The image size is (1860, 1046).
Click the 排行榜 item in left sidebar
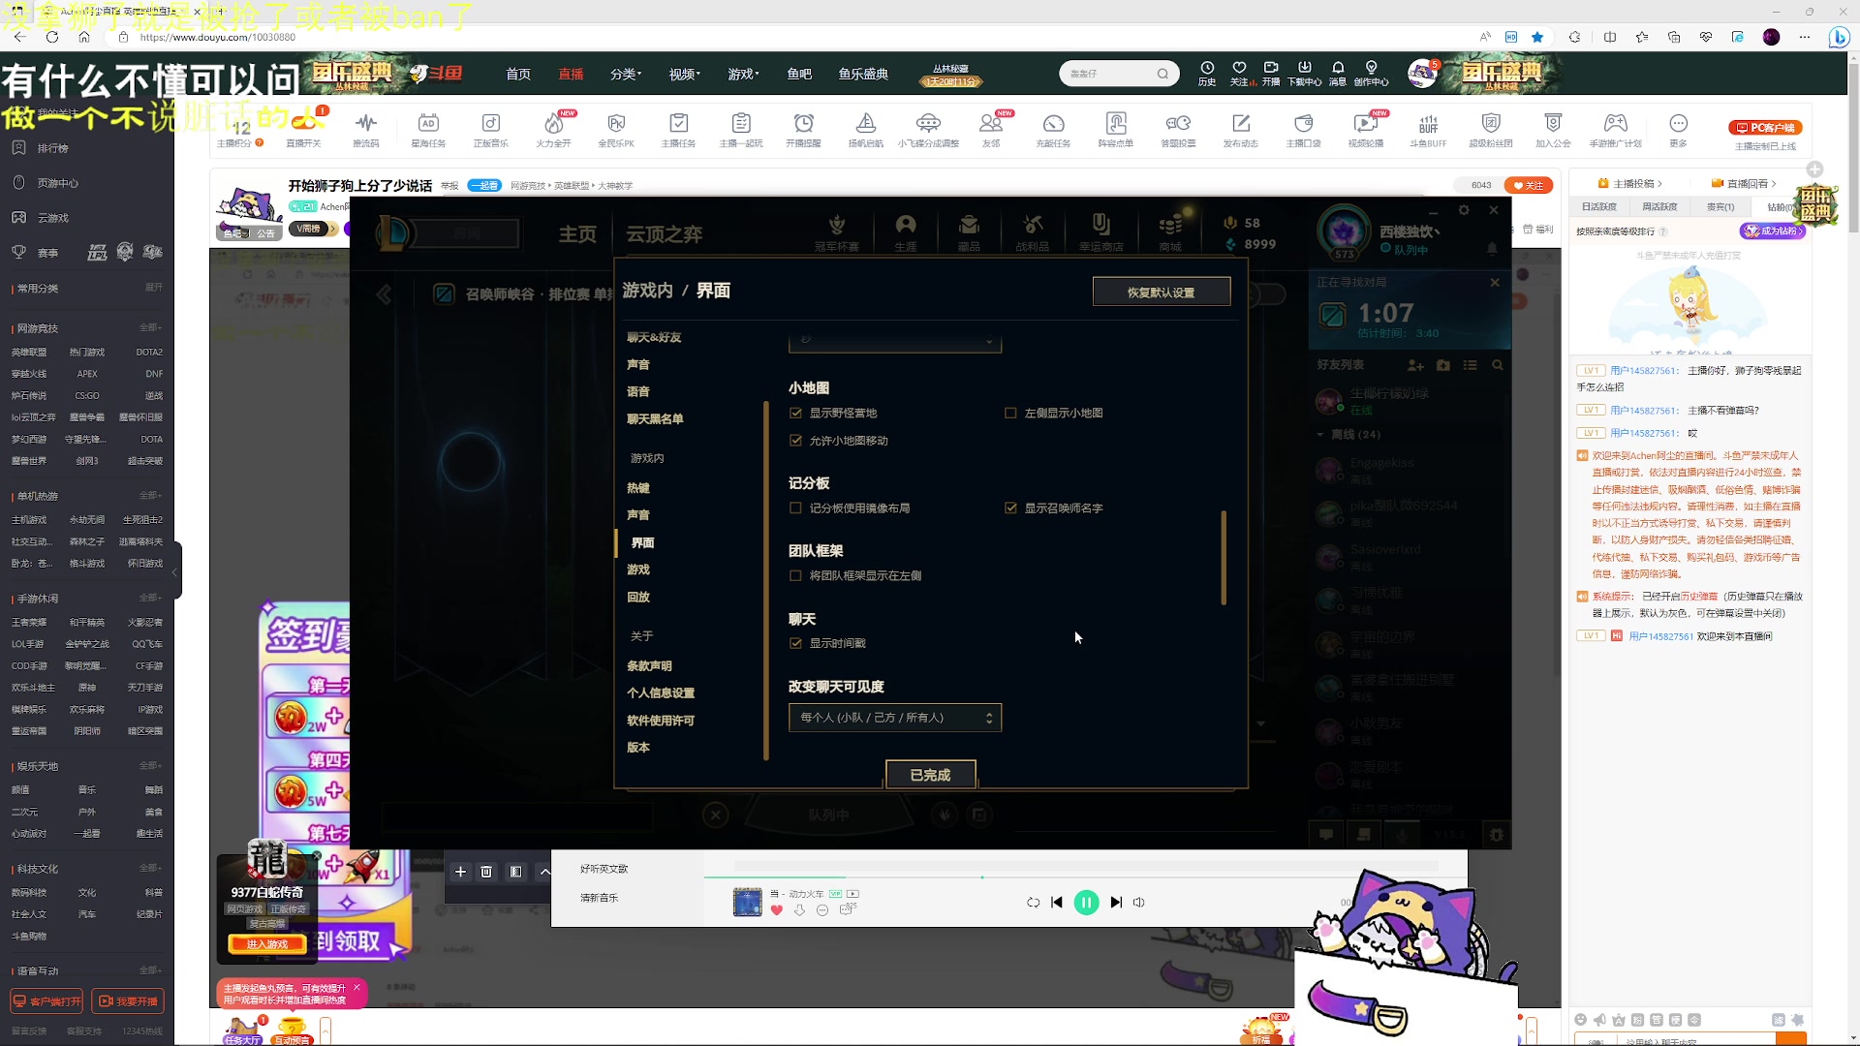[53, 148]
